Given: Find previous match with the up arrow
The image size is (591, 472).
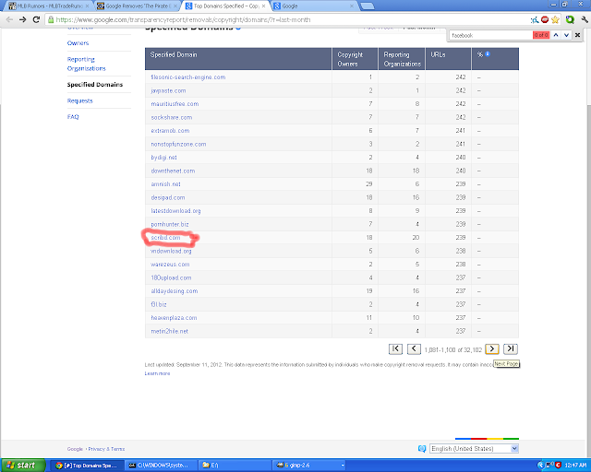Looking at the screenshot, I should click(x=556, y=35).
